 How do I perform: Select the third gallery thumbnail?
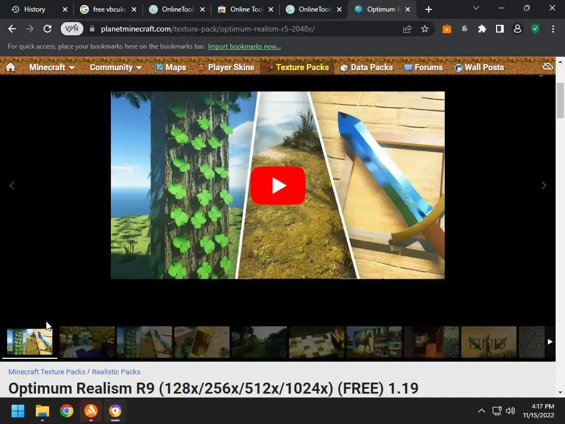tap(145, 342)
